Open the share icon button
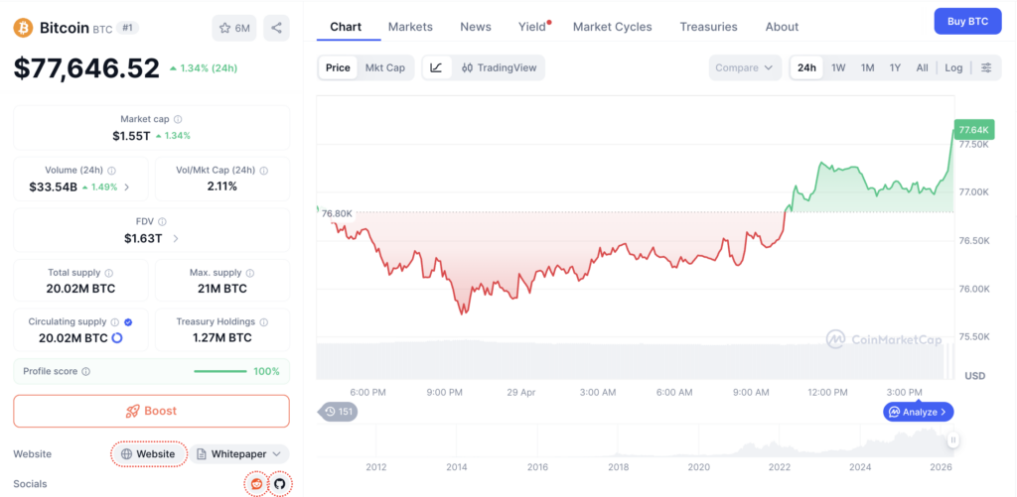This screenshot has height=497, width=1017. pos(276,28)
